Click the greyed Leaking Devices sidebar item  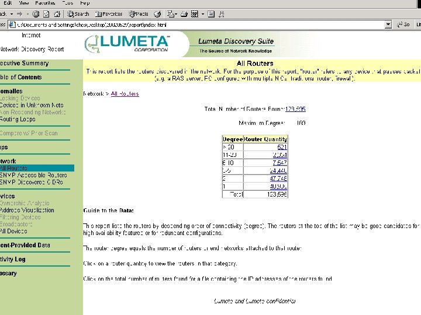coord(20,98)
